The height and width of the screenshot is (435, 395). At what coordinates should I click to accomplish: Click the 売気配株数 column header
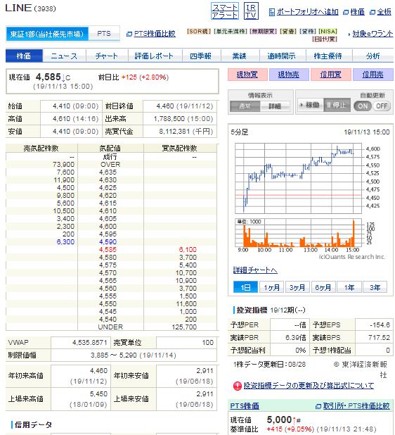click(x=41, y=148)
